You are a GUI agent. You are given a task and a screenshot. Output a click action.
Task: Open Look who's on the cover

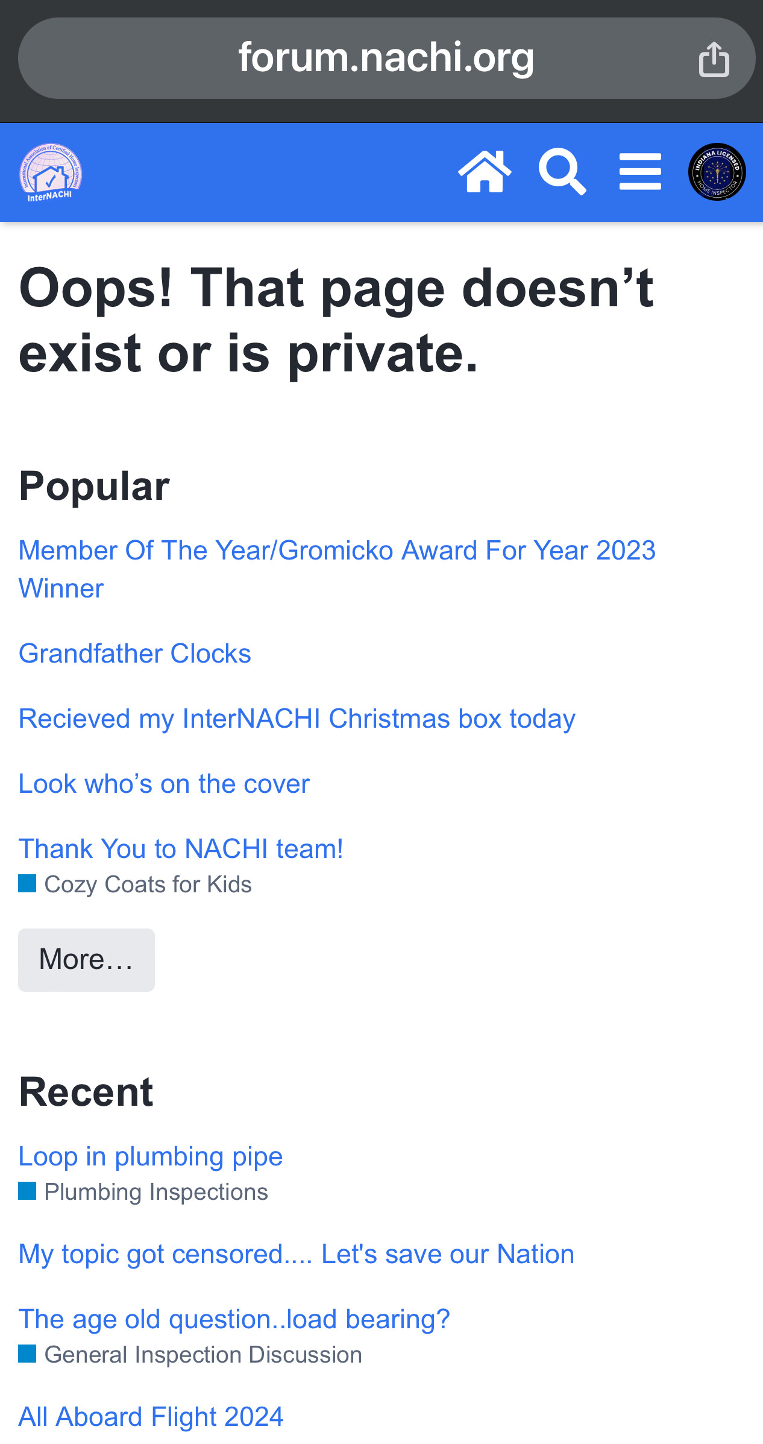(164, 784)
